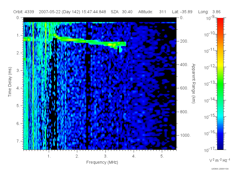
Task: Click the 'SZA: 30.40' value
Action: 122,12
